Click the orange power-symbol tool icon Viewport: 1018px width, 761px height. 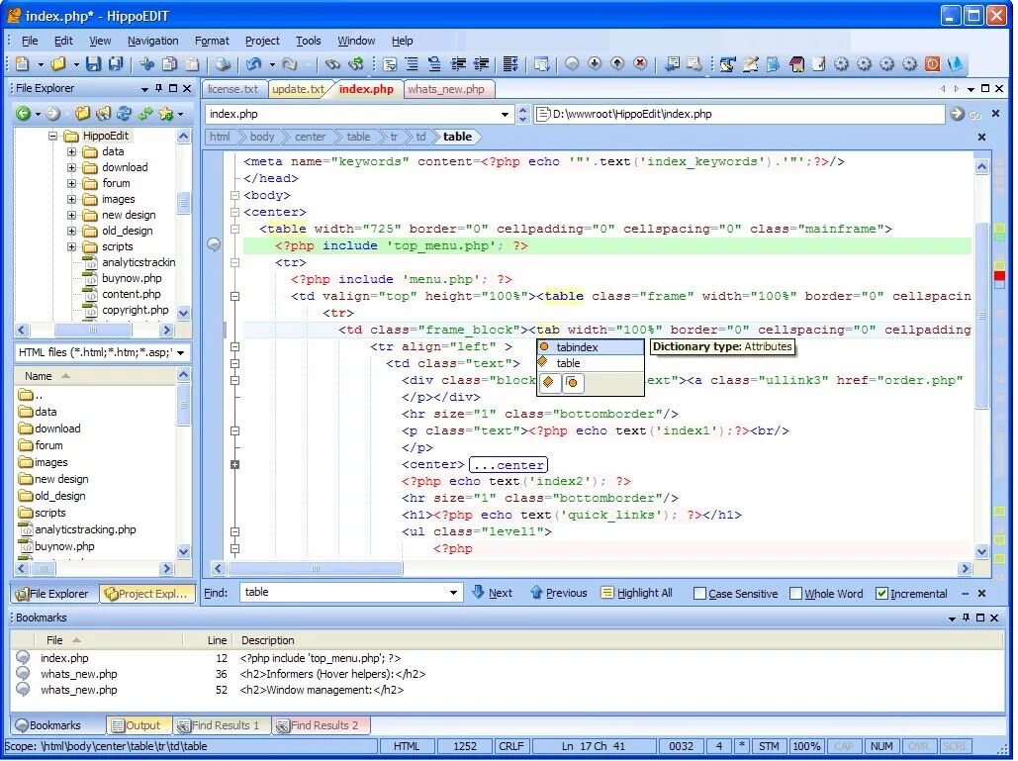932,63
